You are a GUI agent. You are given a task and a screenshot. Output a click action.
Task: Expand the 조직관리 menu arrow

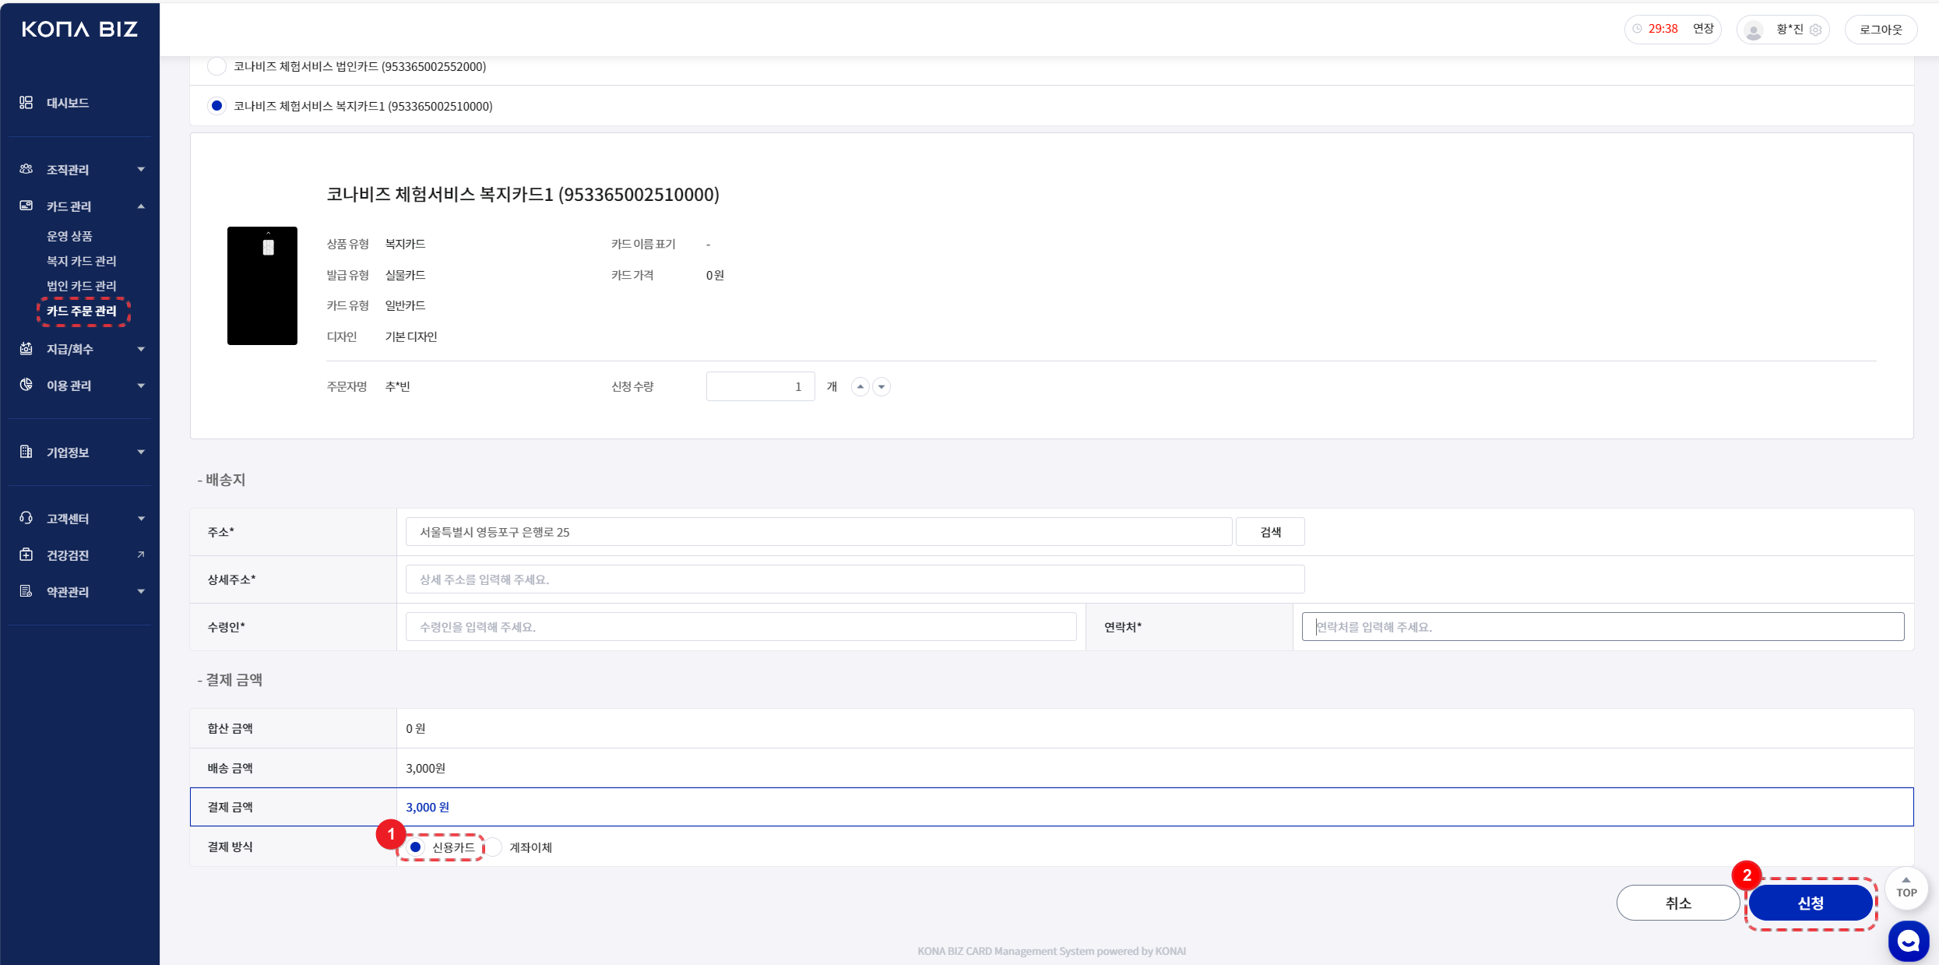tap(141, 169)
